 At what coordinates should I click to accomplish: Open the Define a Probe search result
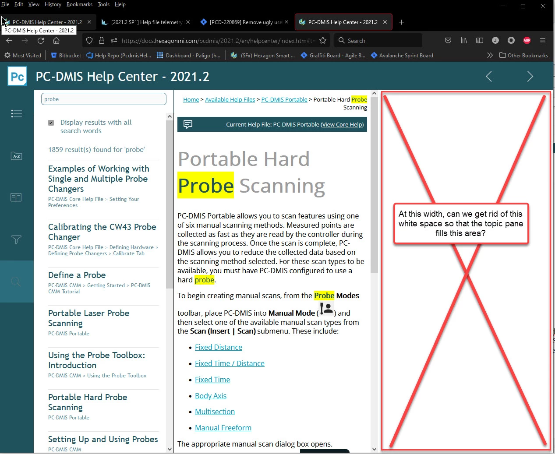coord(77,275)
